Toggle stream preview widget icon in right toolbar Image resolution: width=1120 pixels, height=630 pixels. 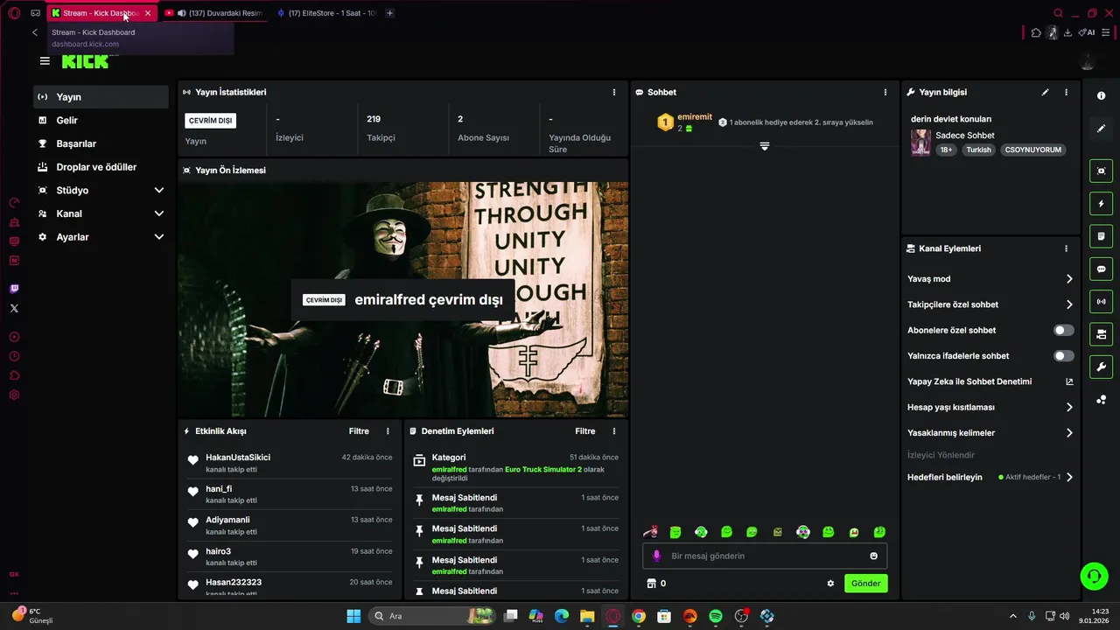[x=1101, y=171]
